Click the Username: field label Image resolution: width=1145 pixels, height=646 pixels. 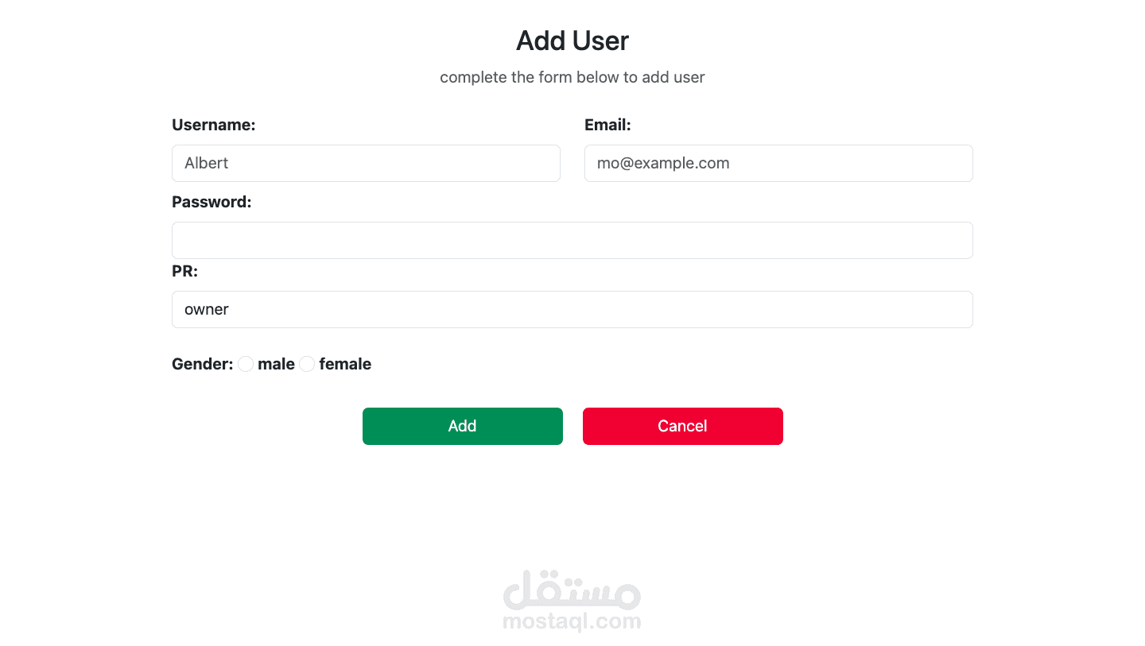[214, 125]
